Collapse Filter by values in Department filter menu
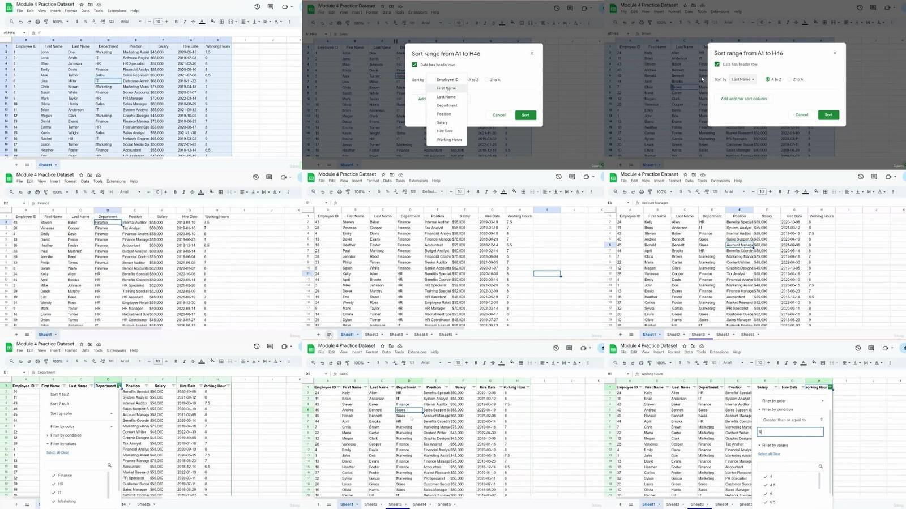 (62, 444)
